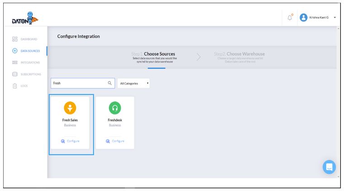
Task: Click the Freshdesk card title
Action: [x=115, y=120]
